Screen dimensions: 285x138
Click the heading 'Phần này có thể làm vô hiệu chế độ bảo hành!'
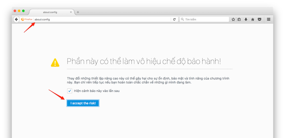click(144, 62)
